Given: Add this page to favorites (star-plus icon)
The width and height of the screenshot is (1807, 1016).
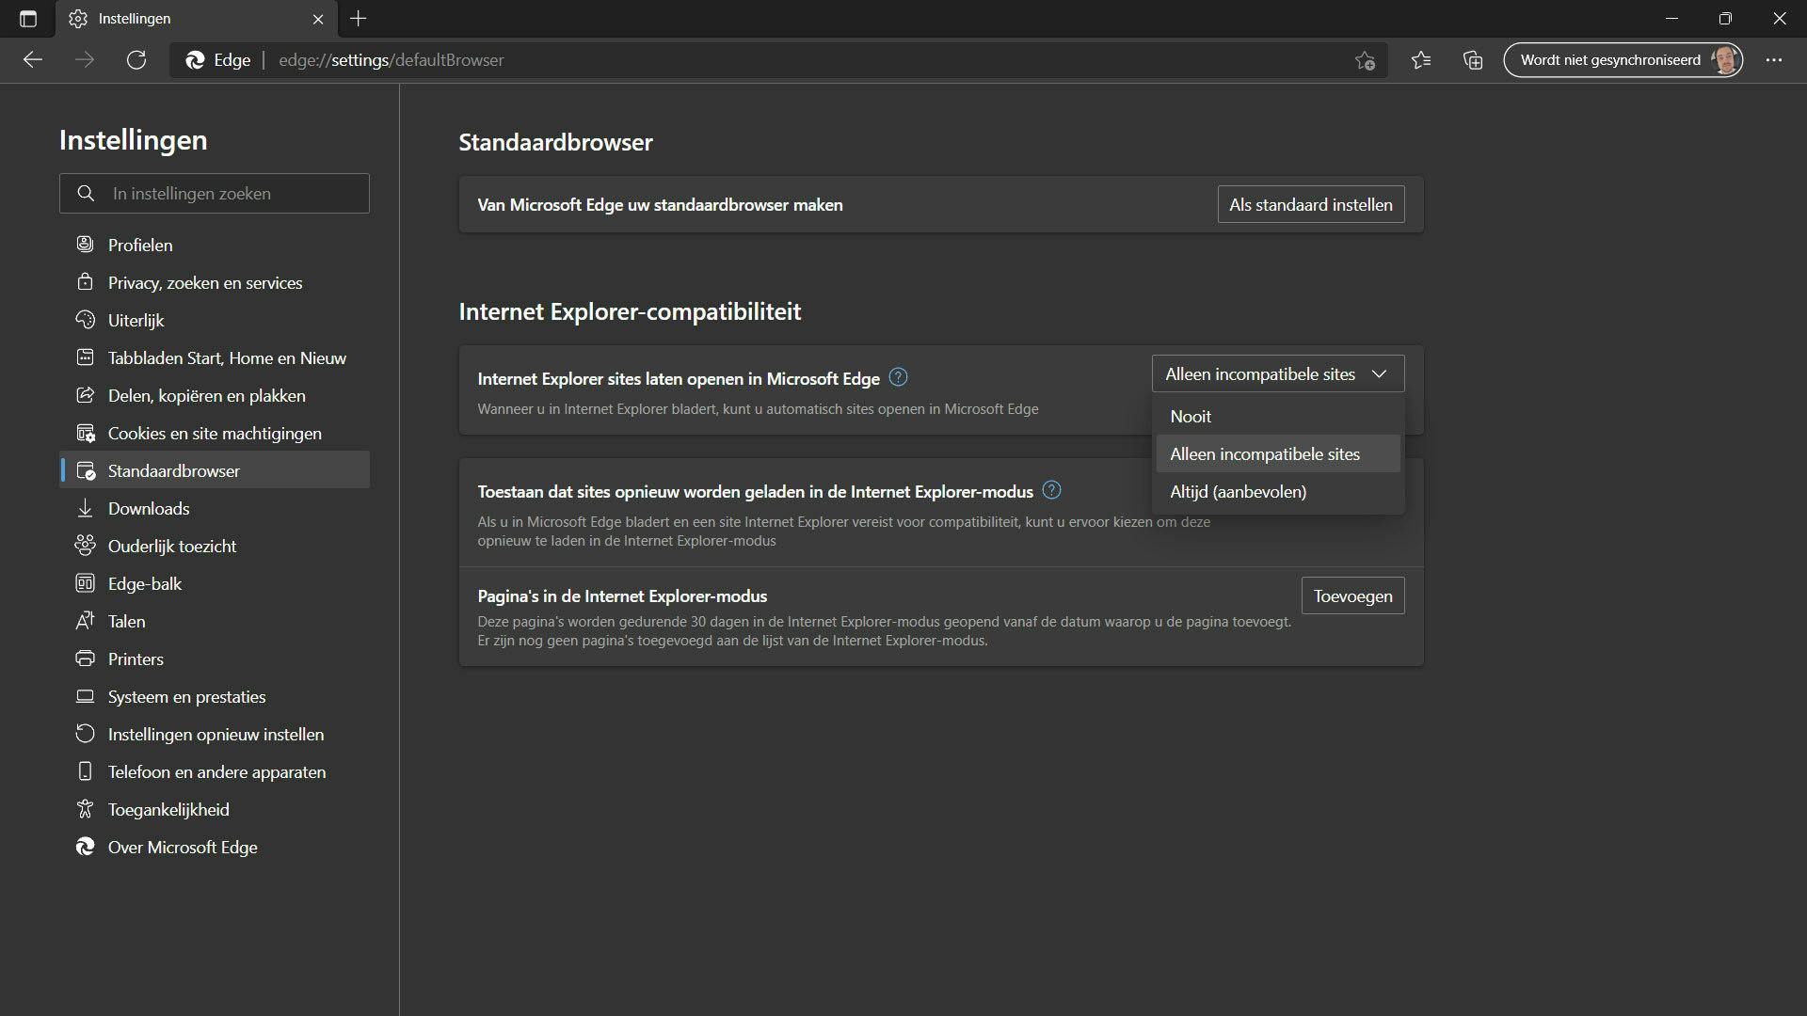Looking at the screenshot, I should pyautogui.click(x=1365, y=60).
